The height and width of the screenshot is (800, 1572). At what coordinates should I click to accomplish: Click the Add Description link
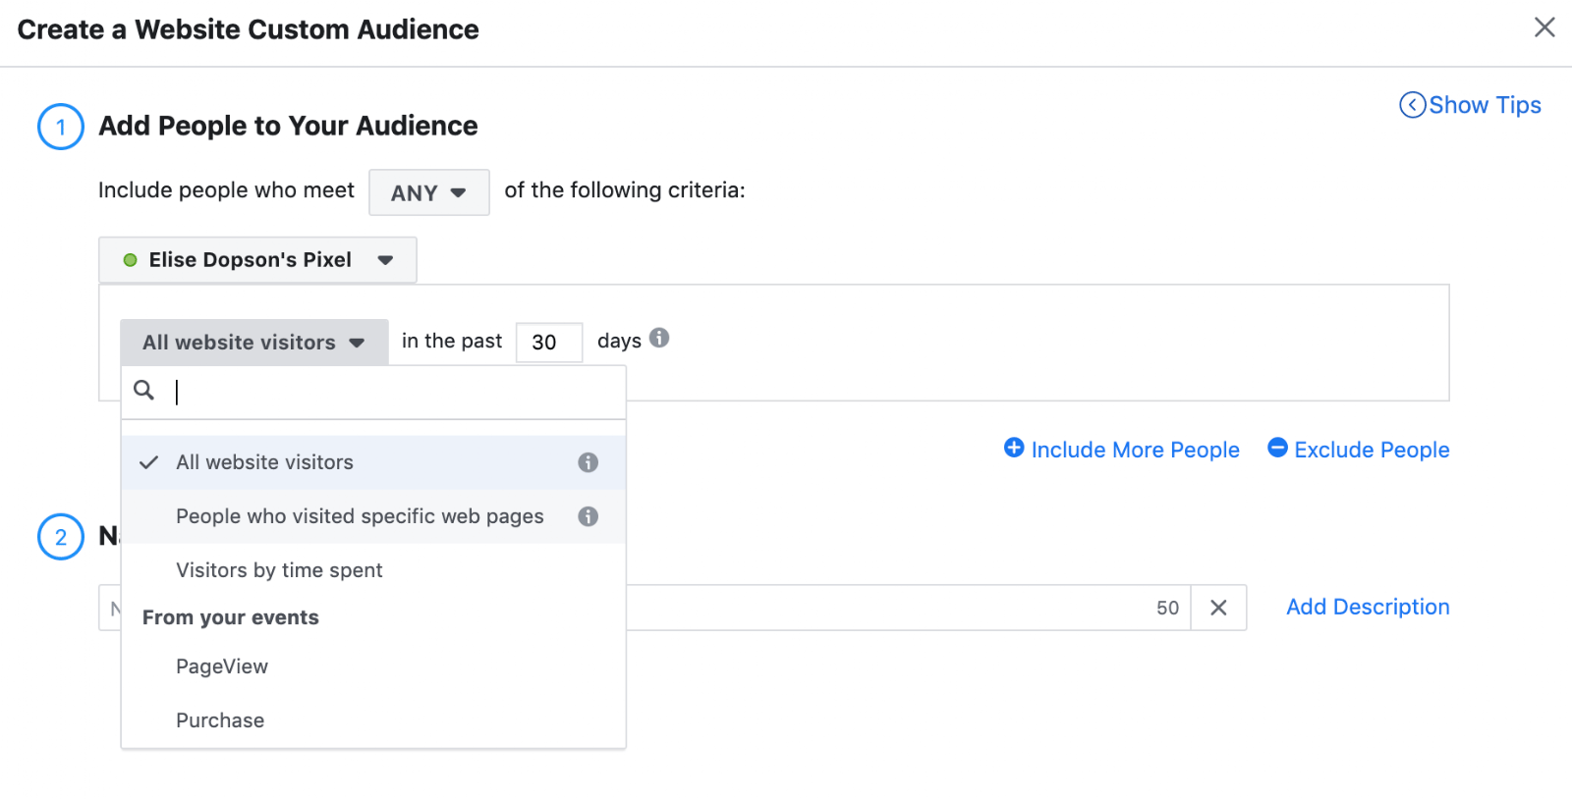[x=1368, y=607]
